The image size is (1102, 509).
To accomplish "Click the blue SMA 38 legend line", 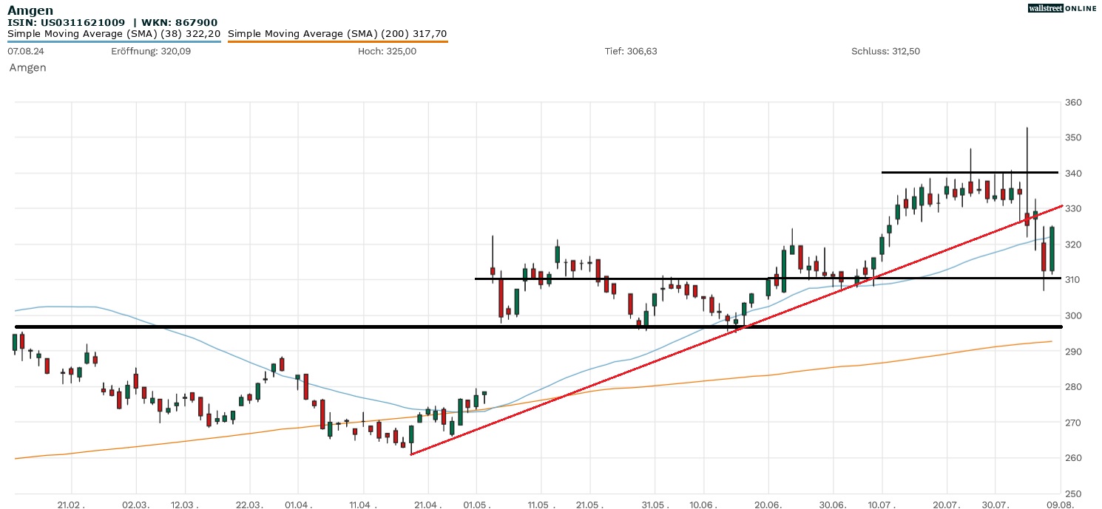I will (114, 41).
